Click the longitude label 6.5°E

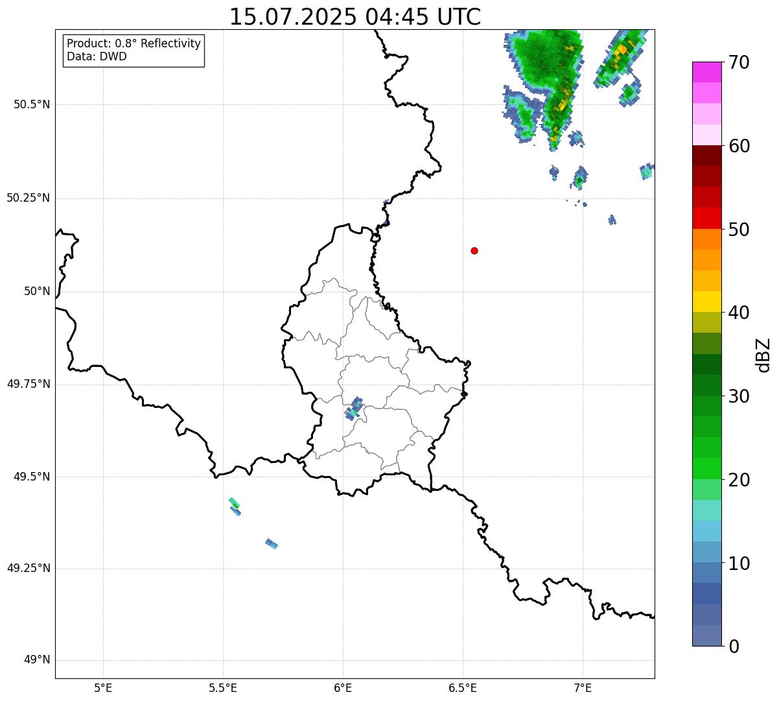(463, 687)
